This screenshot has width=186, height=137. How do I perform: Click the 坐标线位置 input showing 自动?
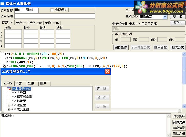pos(149,29)
